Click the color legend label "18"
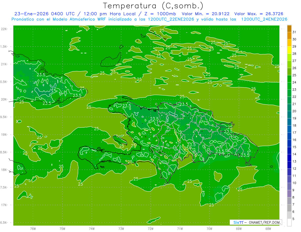Screen dimensions: 301x232 294,125
